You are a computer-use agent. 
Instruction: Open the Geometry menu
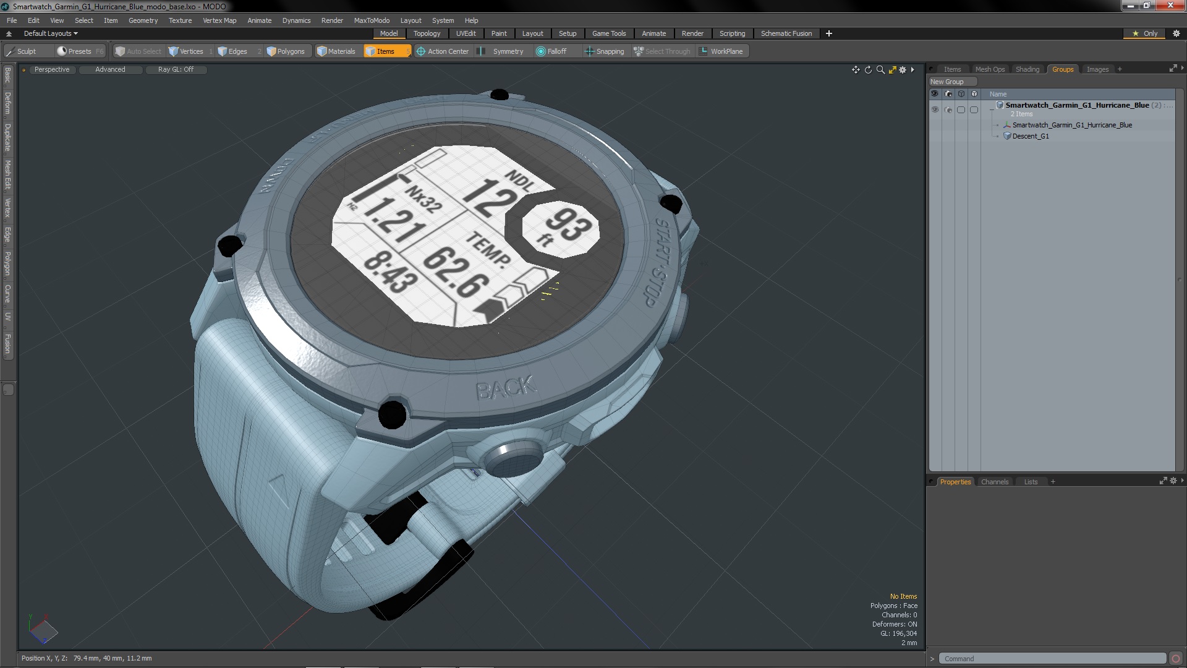(x=143, y=20)
